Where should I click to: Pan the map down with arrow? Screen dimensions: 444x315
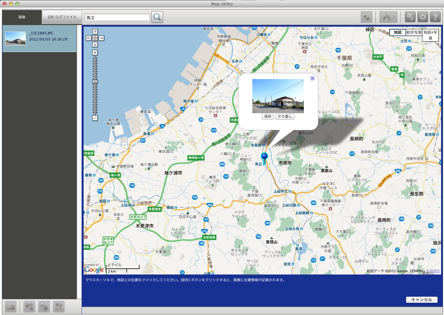95,44
